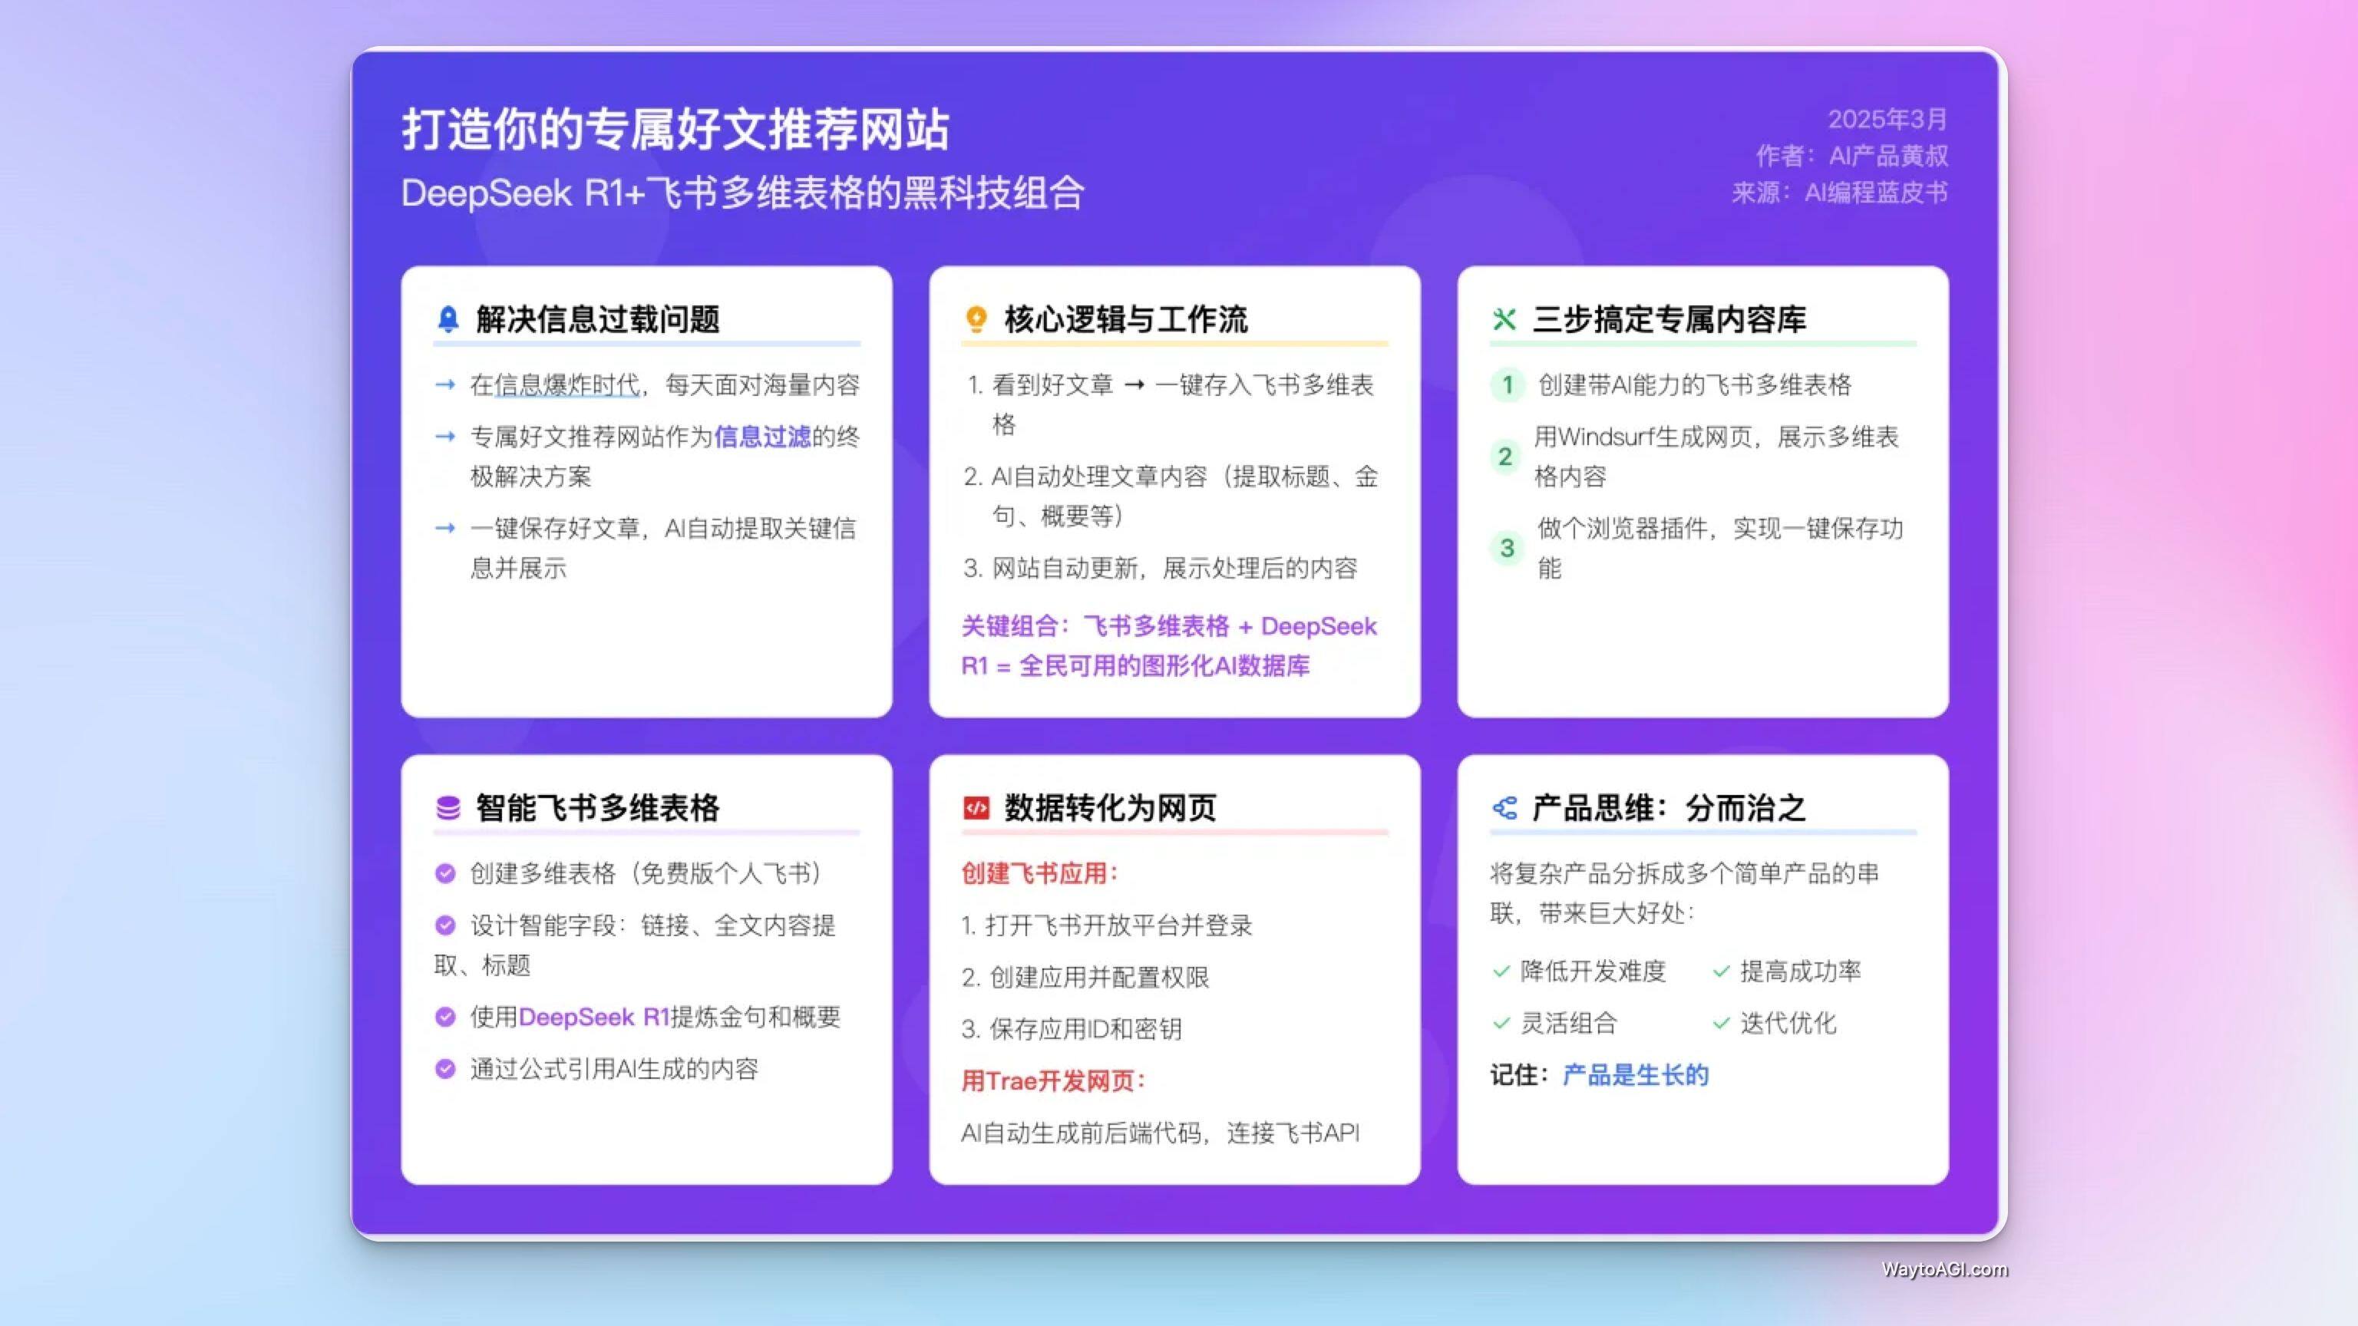
Task: Click purple check icon beside 设计智能字段
Action: tap(445, 925)
